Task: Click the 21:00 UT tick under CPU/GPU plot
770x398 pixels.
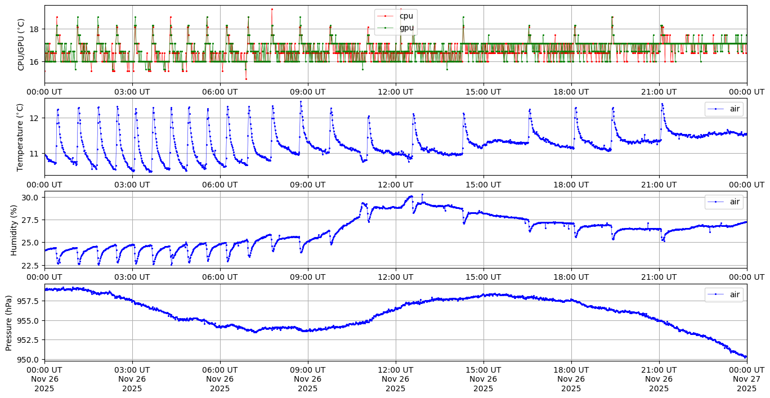Action: [x=659, y=92]
